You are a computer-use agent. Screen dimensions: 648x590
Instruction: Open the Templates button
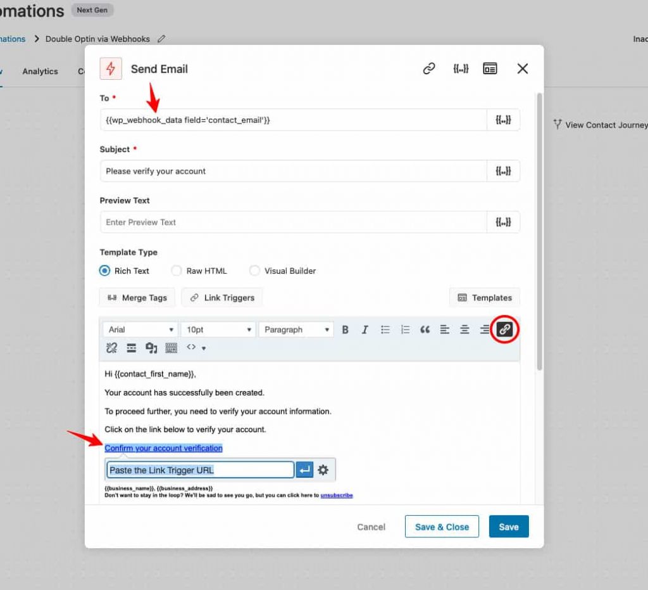click(x=484, y=297)
